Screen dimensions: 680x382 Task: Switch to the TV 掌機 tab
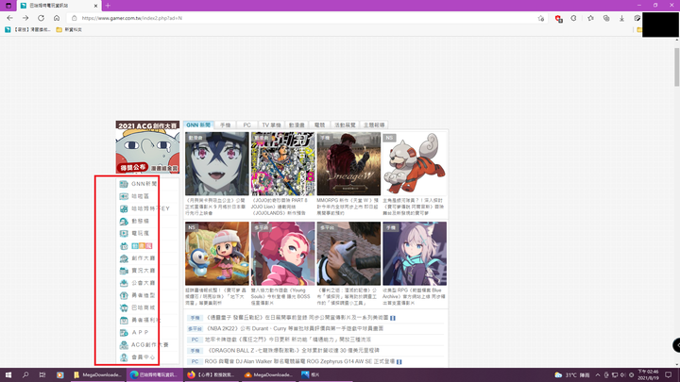pyautogui.click(x=271, y=125)
